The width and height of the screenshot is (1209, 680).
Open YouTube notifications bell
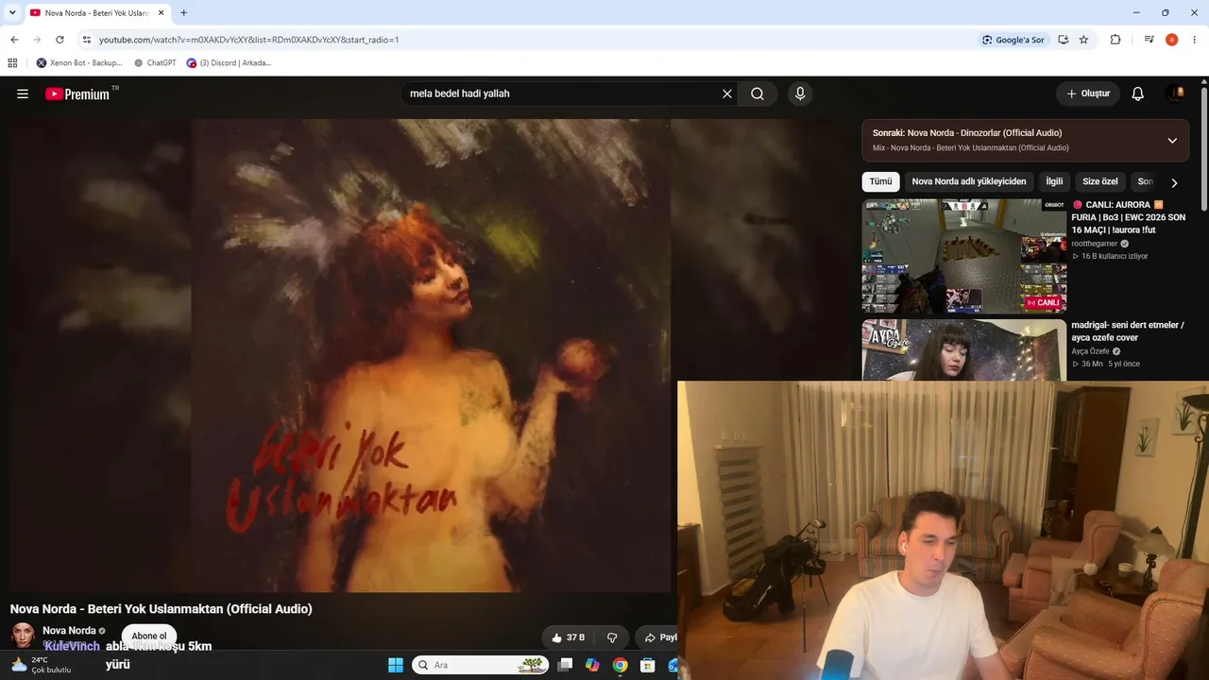pos(1138,93)
